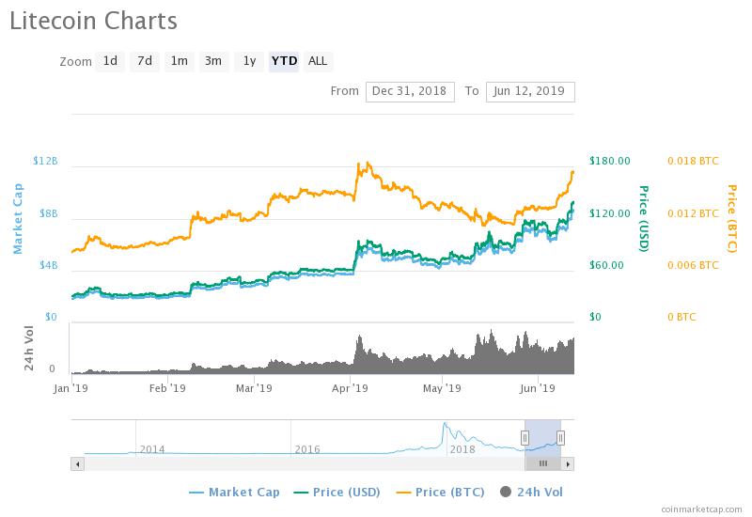Click the navigator right scroll arrow
Viewport: 752px width, 517px height.
[568, 463]
